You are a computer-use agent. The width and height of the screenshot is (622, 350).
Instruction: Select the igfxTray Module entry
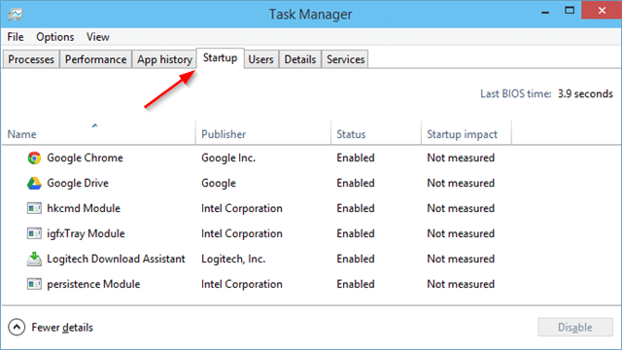click(x=86, y=233)
